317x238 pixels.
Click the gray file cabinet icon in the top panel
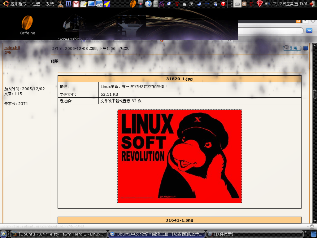pyautogui.click(x=156, y=4)
